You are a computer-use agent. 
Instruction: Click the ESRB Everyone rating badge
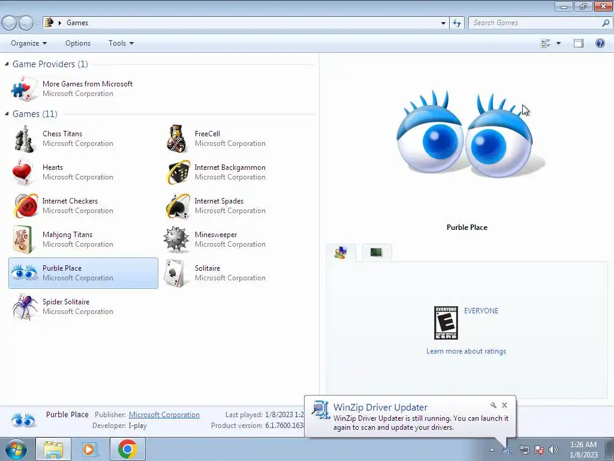click(446, 323)
